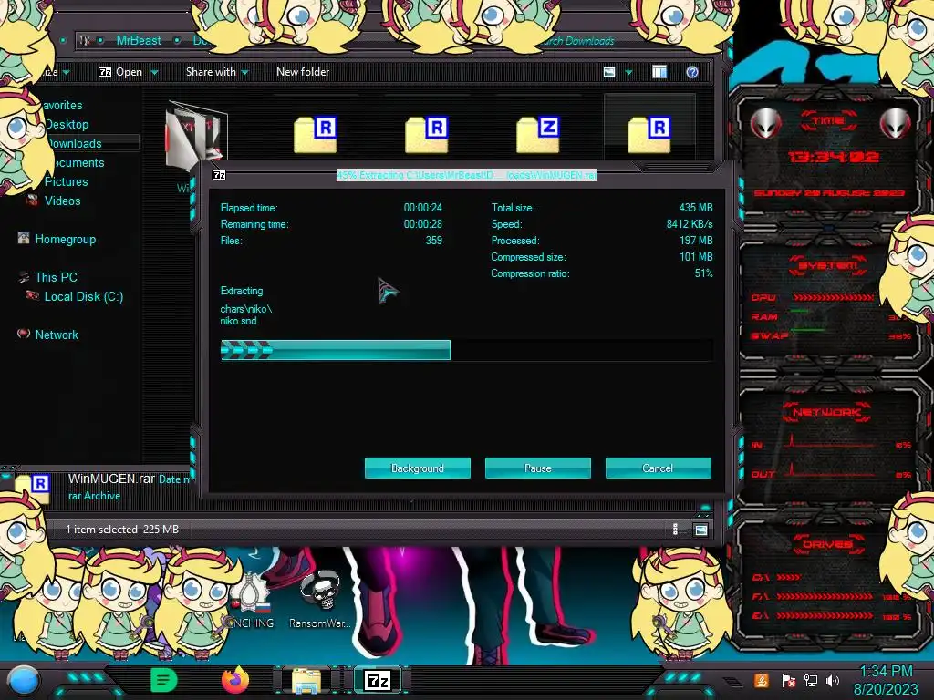Click the Network icon in navigation pane
This screenshot has height=700, width=934.
pyautogui.click(x=23, y=334)
